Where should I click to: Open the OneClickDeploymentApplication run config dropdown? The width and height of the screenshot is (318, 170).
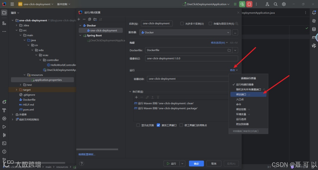coord(206,4)
